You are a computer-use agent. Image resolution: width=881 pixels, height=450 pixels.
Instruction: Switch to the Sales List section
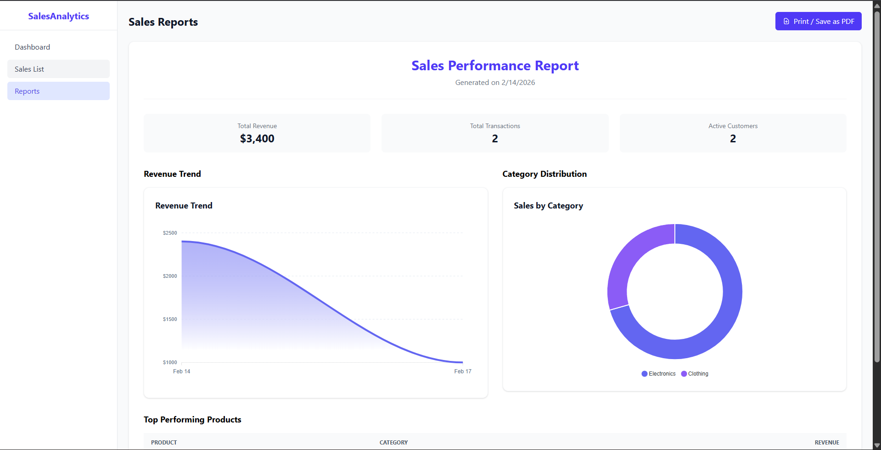(58, 69)
